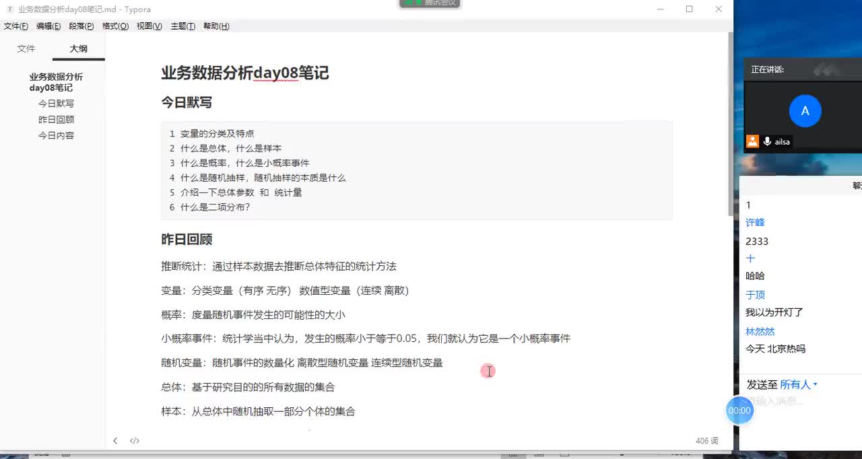The height and width of the screenshot is (459, 862).
Task: Click the paragraph starting 随机变量
Action: 302,363
